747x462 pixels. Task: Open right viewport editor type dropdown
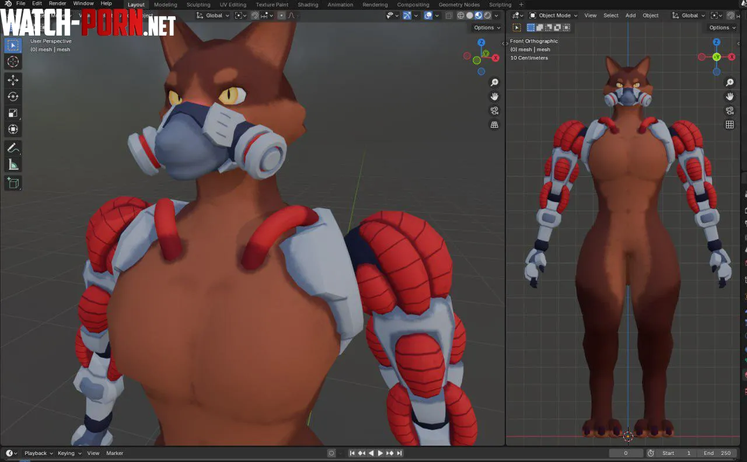518,16
